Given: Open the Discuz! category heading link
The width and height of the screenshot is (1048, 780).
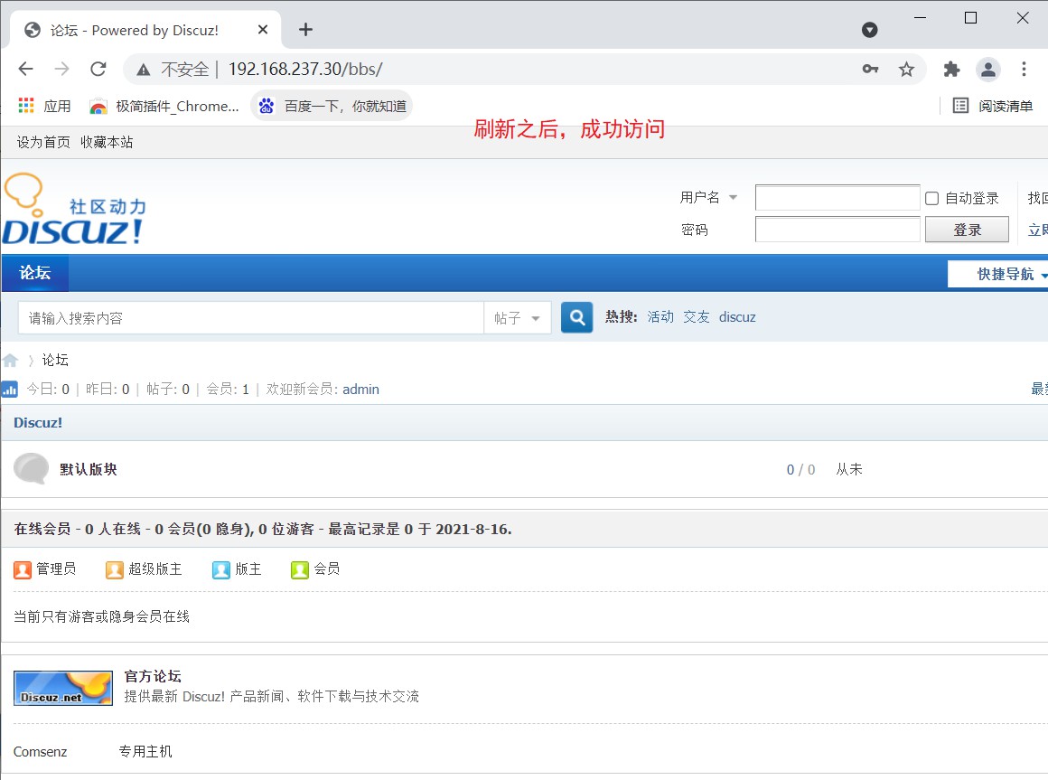Looking at the screenshot, I should click(38, 422).
